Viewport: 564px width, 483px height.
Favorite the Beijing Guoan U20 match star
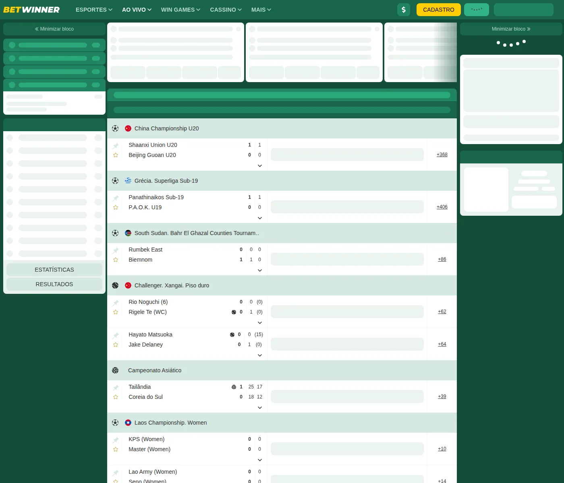116,155
